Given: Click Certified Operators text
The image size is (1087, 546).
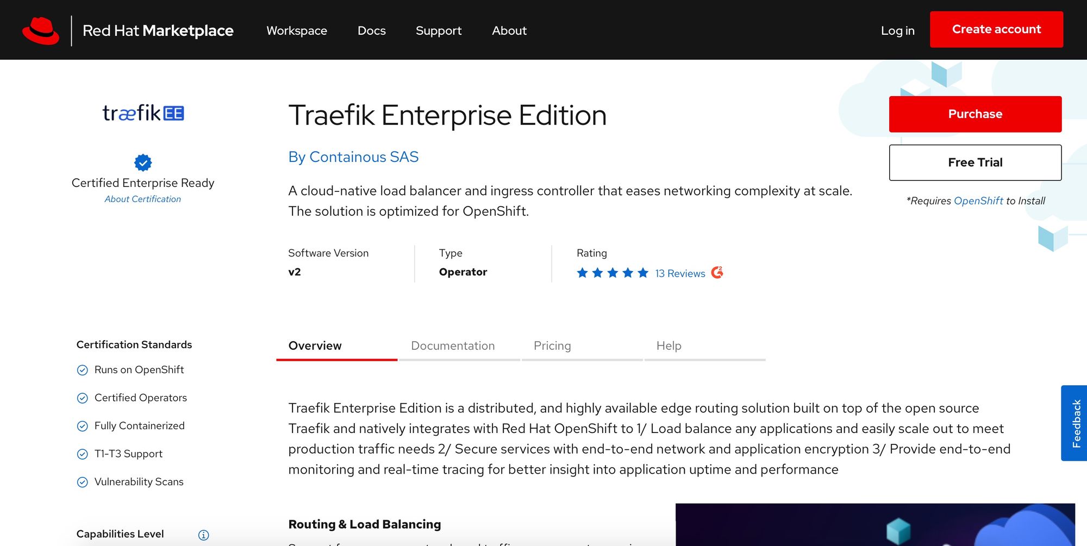Looking at the screenshot, I should point(141,398).
